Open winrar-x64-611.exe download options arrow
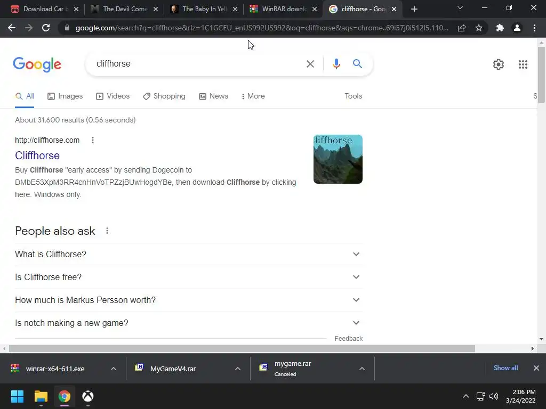Image resolution: width=546 pixels, height=409 pixels. click(x=114, y=369)
